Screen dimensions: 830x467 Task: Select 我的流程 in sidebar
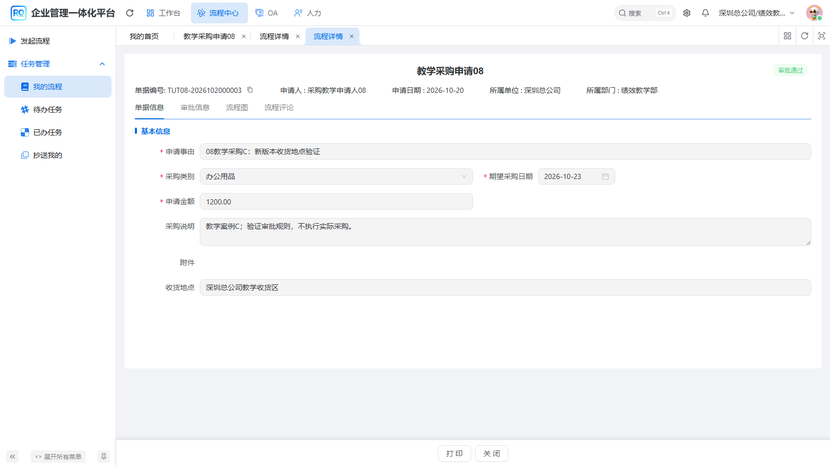tap(58, 87)
